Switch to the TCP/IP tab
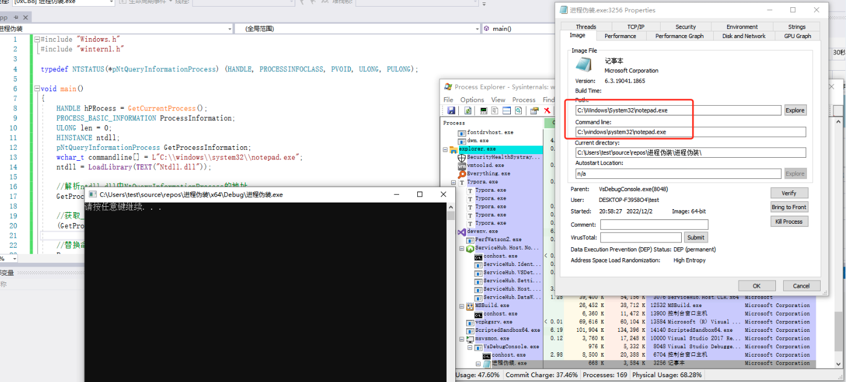This screenshot has width=846, height=382. pos(635,27)
